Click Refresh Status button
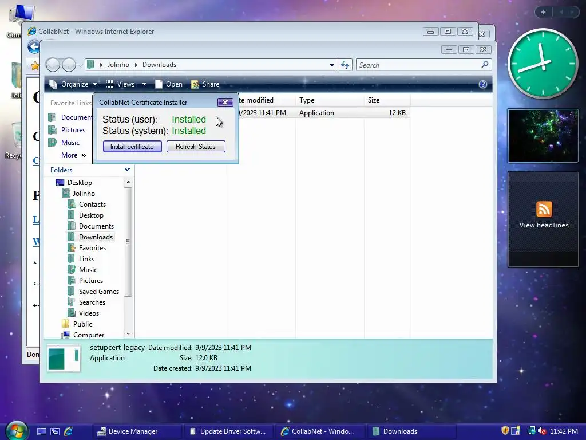586x440 pixels. click(196, 146)
